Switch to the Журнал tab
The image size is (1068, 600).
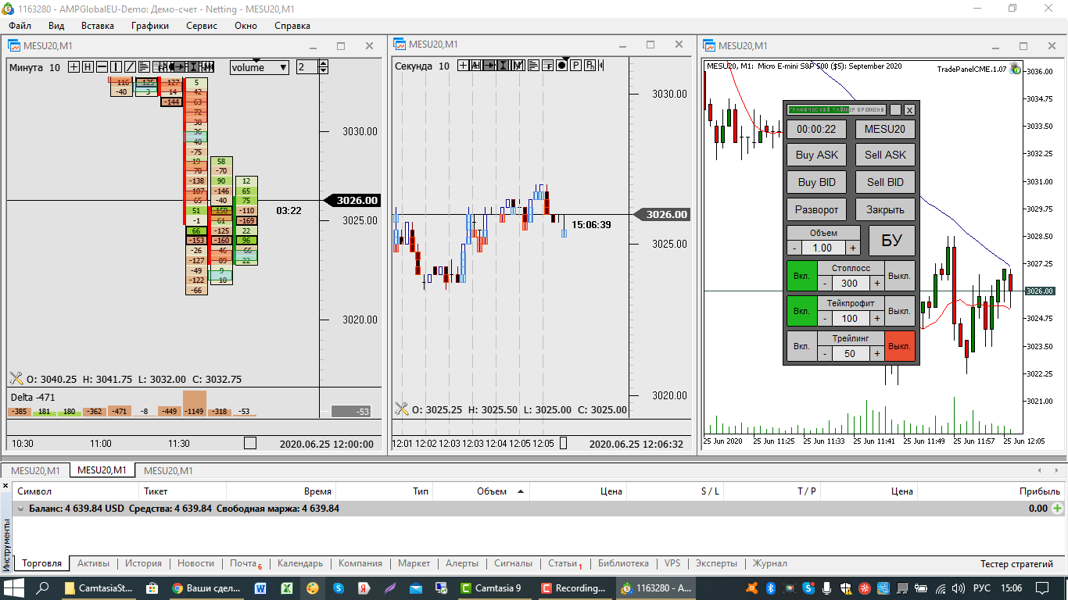click(770, 563)
